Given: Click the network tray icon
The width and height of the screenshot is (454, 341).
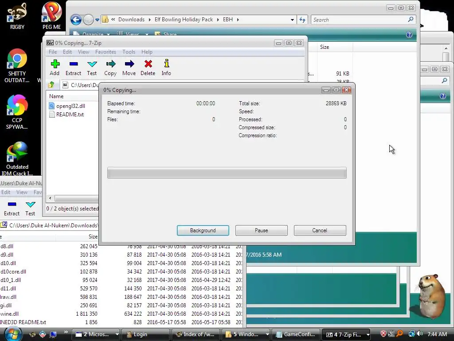Looking at the screenshot, I should [411, 334].
